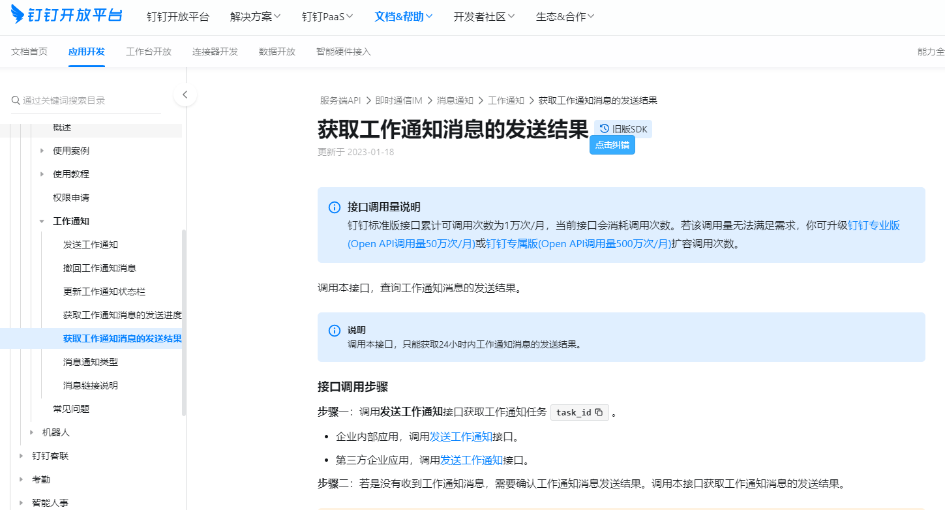Focus the sidebar keyword search field
The height and width of the screenshot is (510, 945).
click(86, 100)
